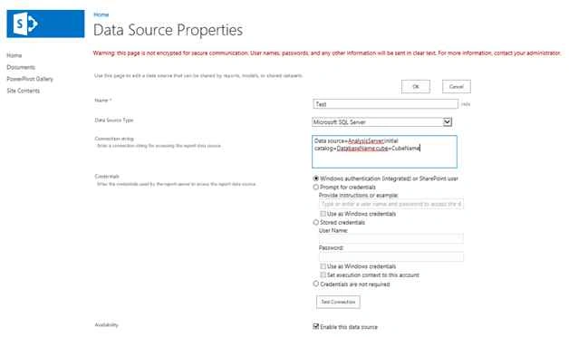Viewport: 569px width, 337px height.
Task: Open Site Contents in the left navigation
Action: click(24, 91)
